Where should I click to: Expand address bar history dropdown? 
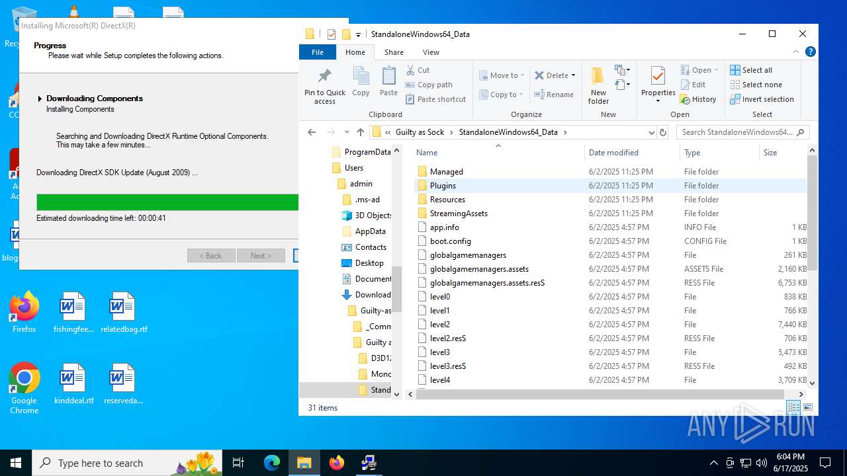pyautogui.click(x=652, y=132)
